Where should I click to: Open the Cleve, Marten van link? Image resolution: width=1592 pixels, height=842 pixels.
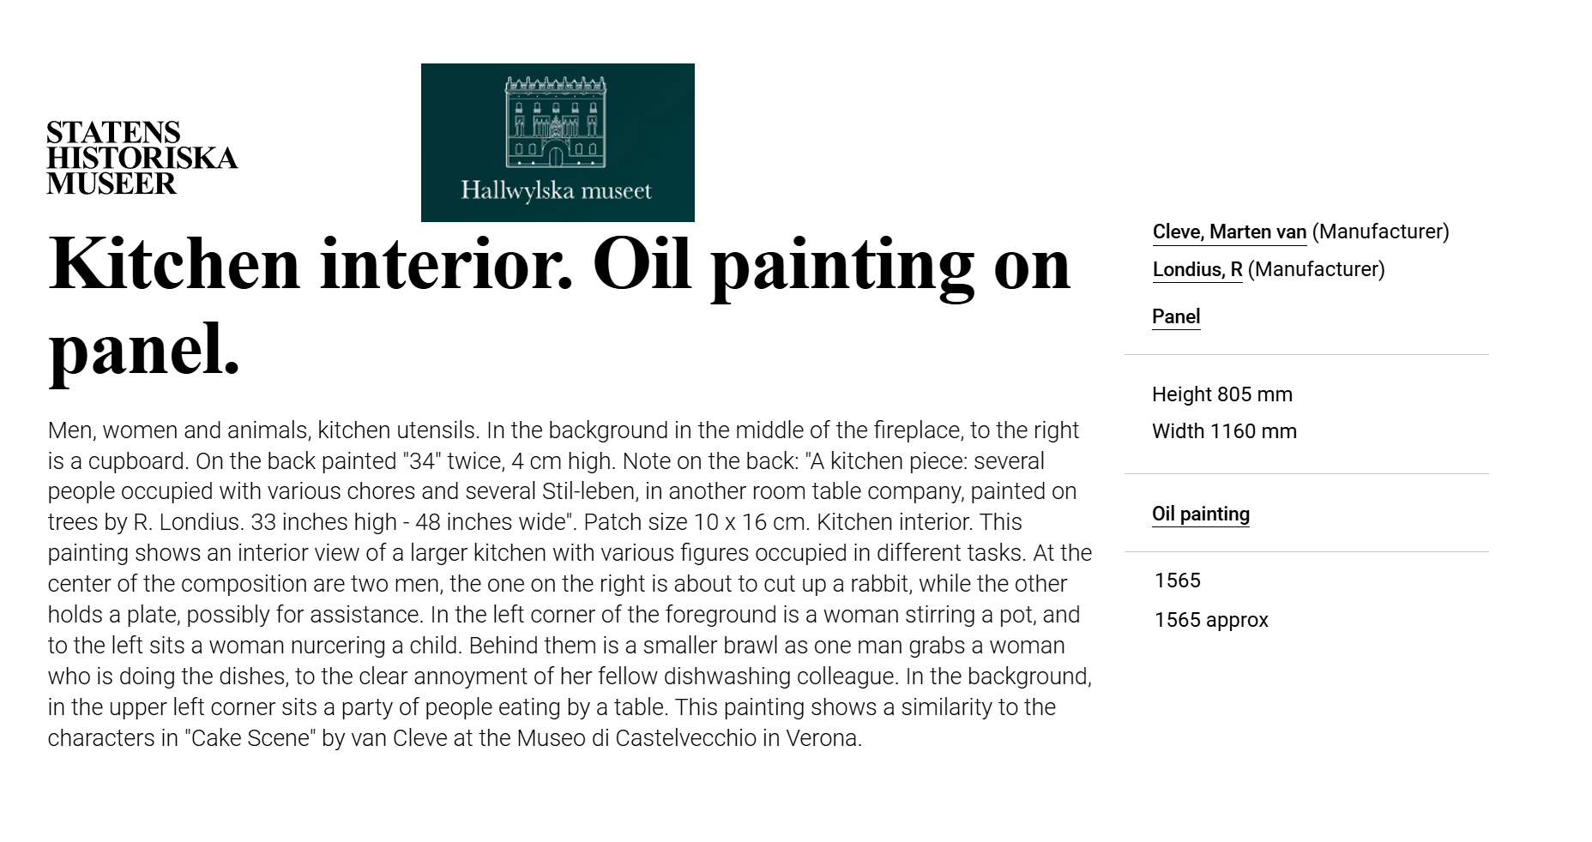click(x=1228, y=232)
